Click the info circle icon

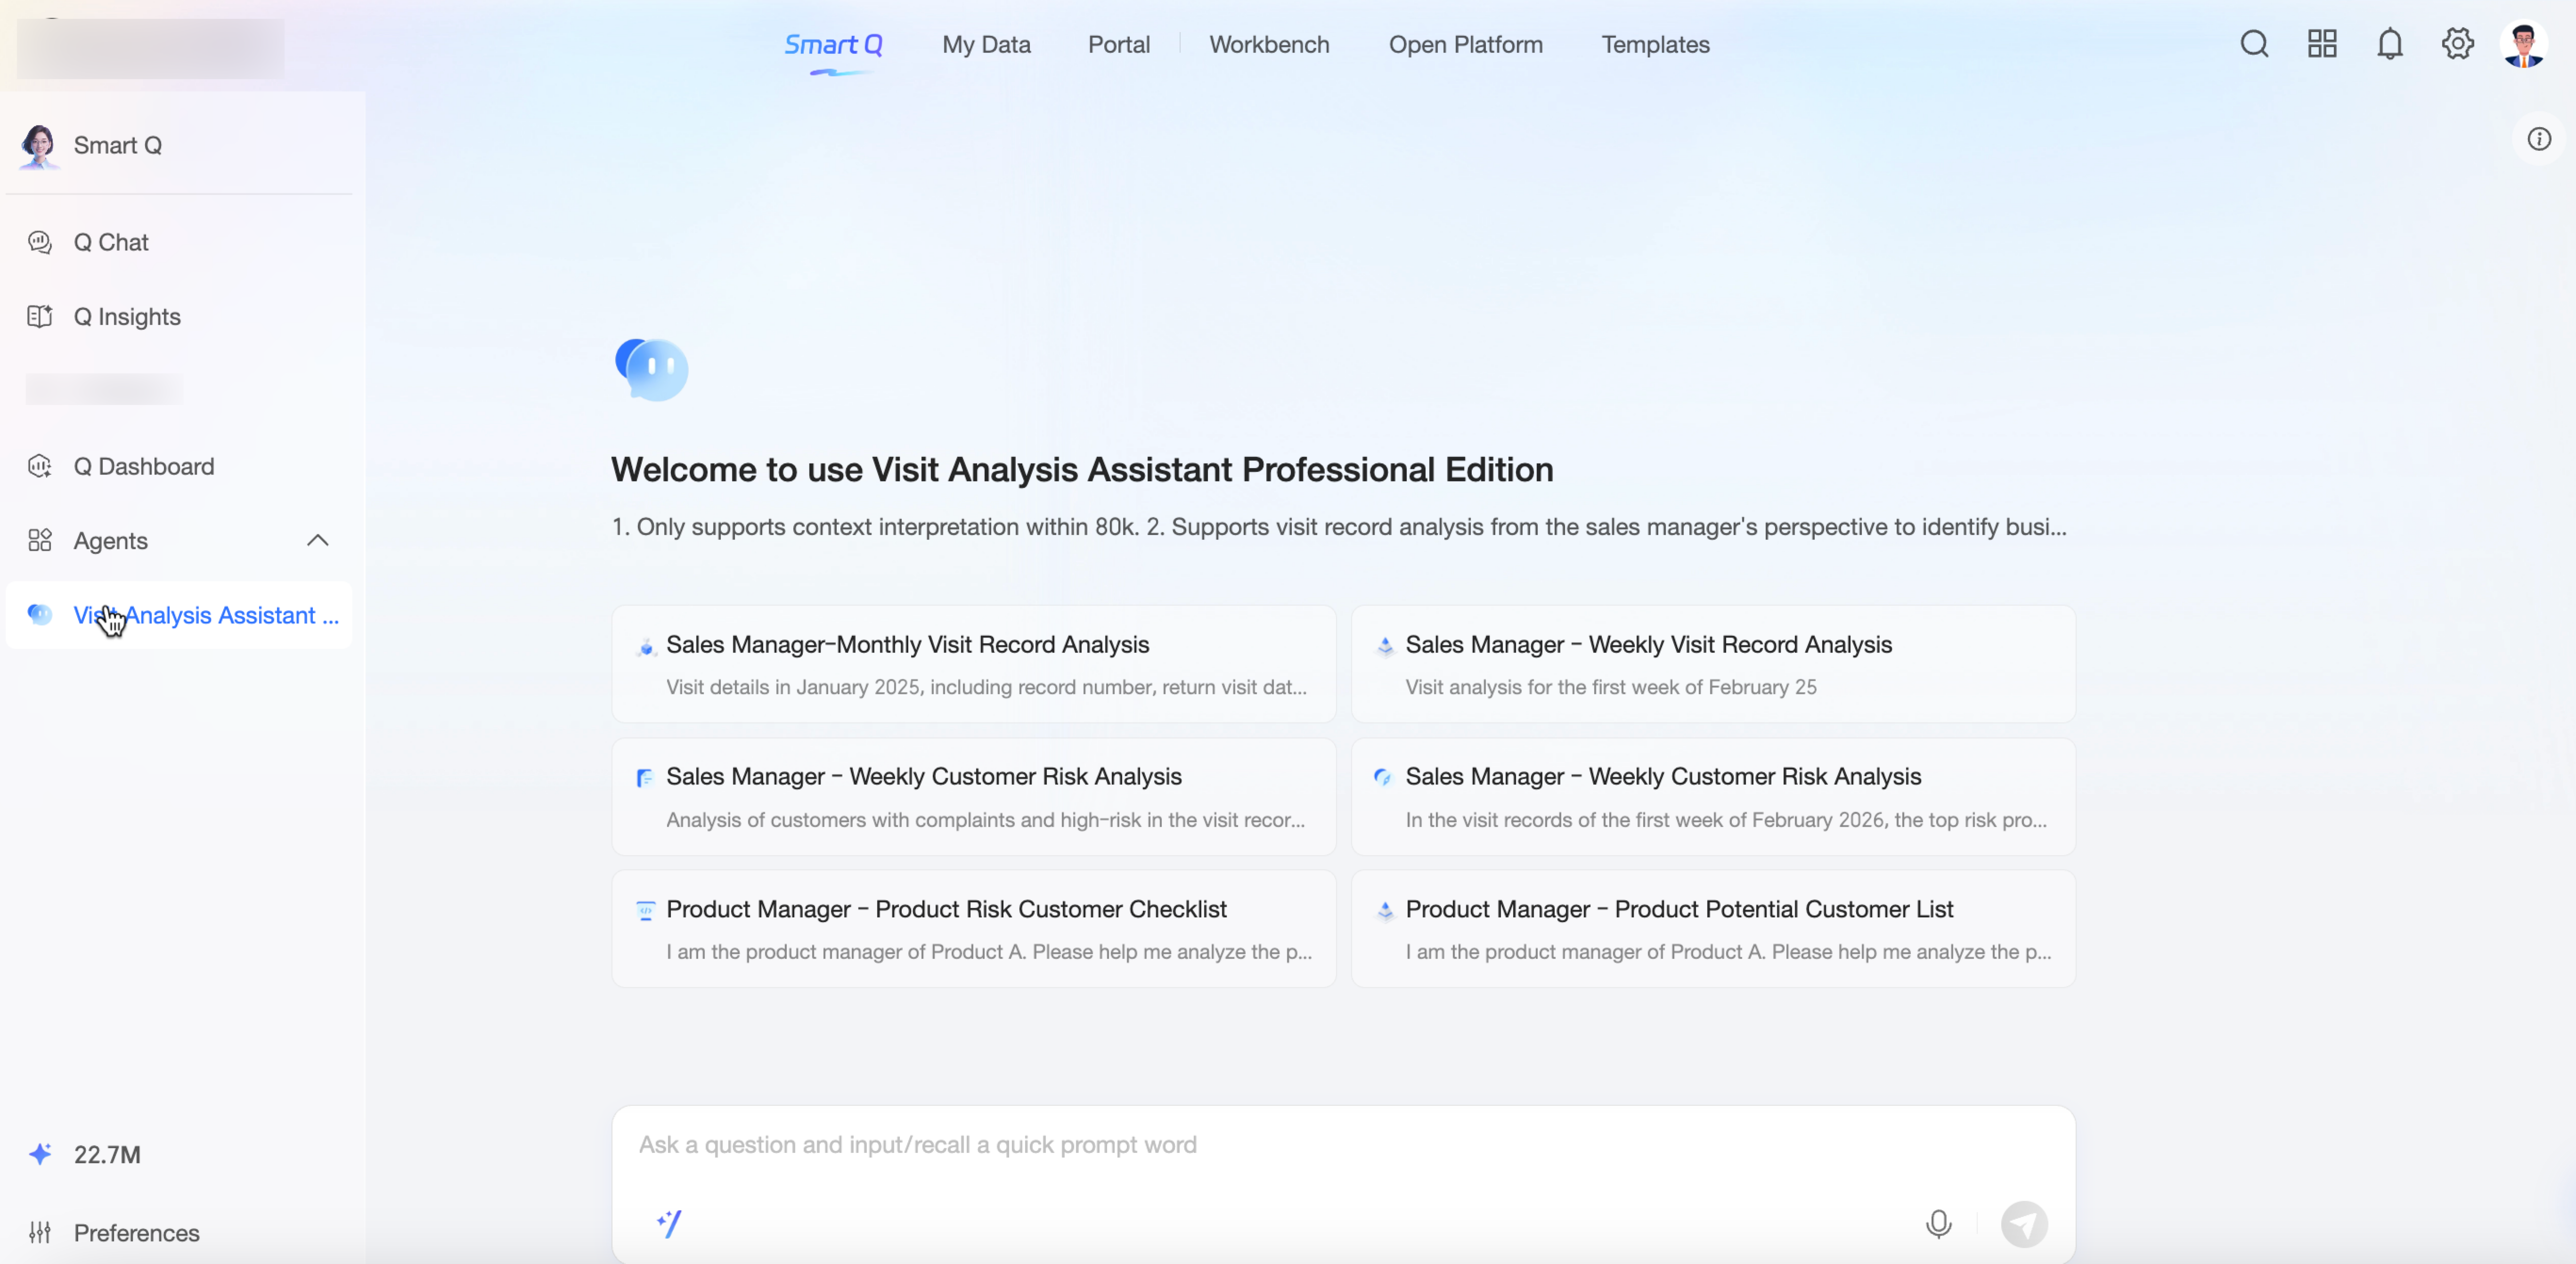coord(2539,139)
